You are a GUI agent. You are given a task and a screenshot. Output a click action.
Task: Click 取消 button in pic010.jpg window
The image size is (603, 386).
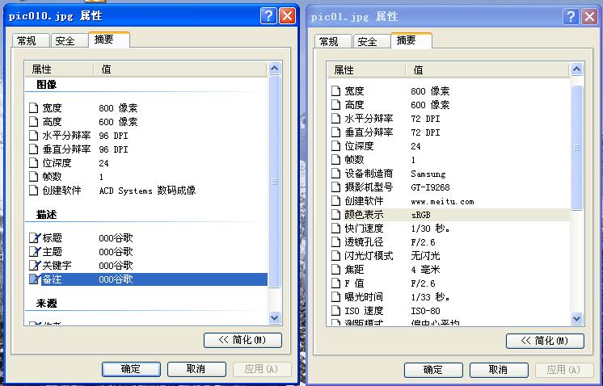196,370
